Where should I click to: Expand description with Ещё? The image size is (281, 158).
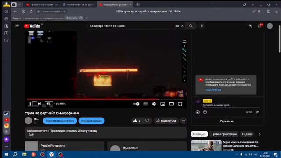coord(31,135)
